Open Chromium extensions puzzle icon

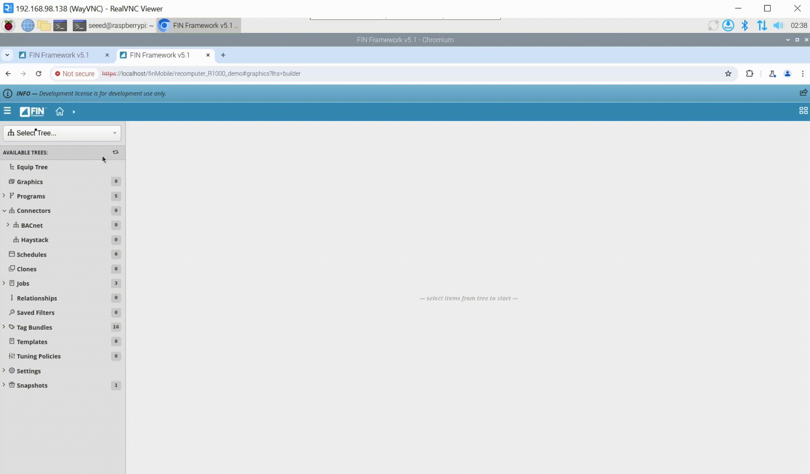tap(749, 73)
